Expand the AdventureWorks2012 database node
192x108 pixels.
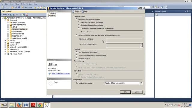pos(8,29)
